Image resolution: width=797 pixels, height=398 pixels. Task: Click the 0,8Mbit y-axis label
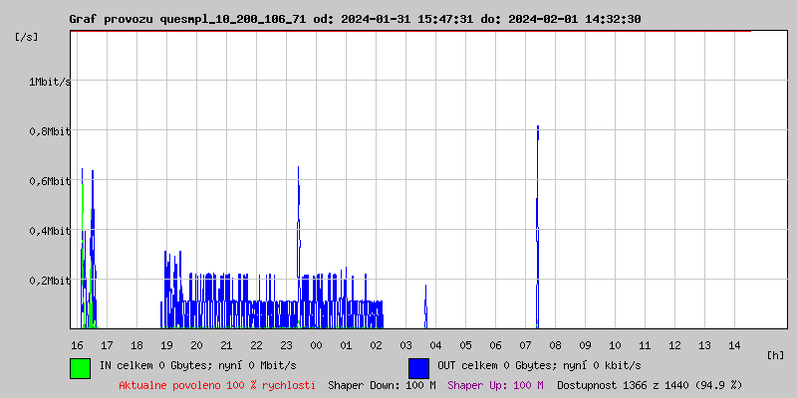[50, 131]
